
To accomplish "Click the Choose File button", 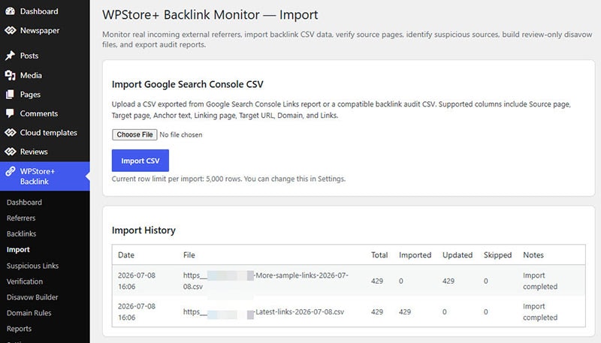I will [134, 134].
